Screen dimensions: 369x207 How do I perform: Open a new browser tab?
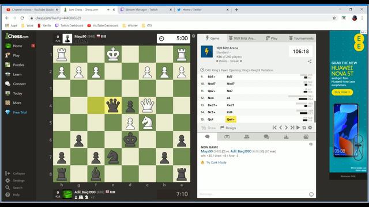(236, 10)
